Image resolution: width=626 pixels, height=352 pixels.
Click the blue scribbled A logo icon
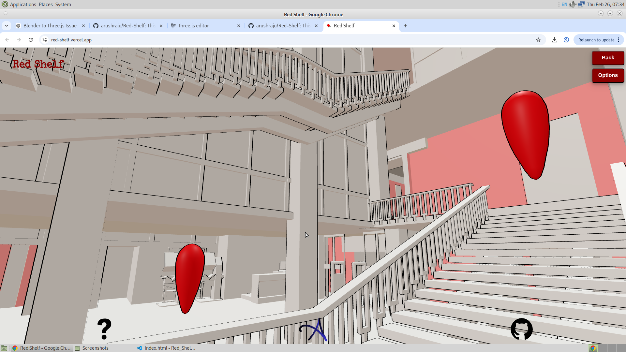(x=313, y=330)
